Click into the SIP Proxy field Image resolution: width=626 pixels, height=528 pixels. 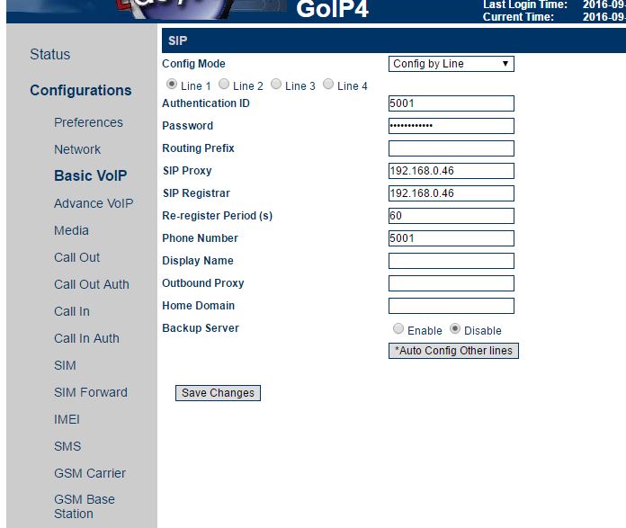point(452,171)
